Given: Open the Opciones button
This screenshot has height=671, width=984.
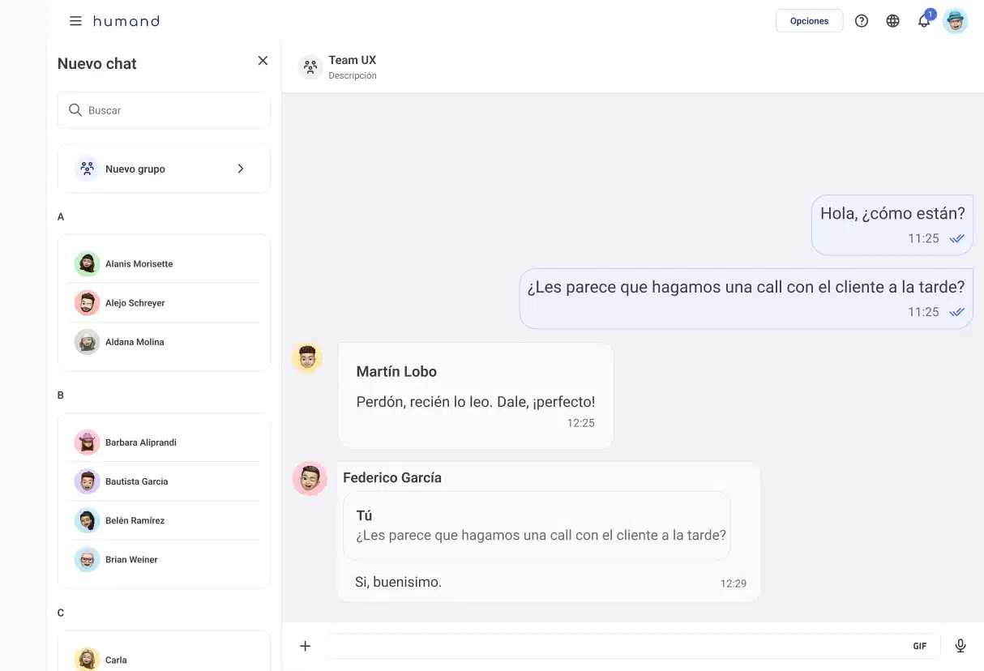Looking at the screenshot, I should (809, 21).
